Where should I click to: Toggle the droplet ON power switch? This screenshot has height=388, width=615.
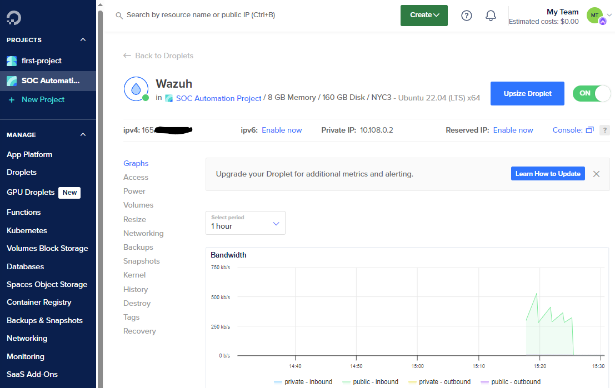click(591, 93)
